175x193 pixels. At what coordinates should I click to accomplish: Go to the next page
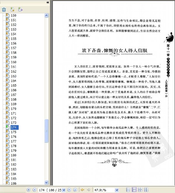[x=69, y=190]
